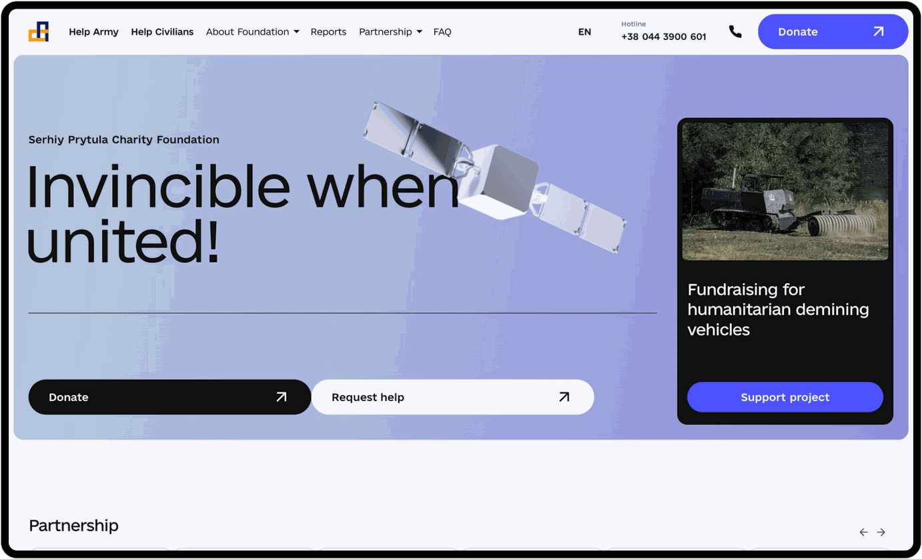This screenshot has width=922, height=559.
Task: Open the Help Army page
Action: 93,31
